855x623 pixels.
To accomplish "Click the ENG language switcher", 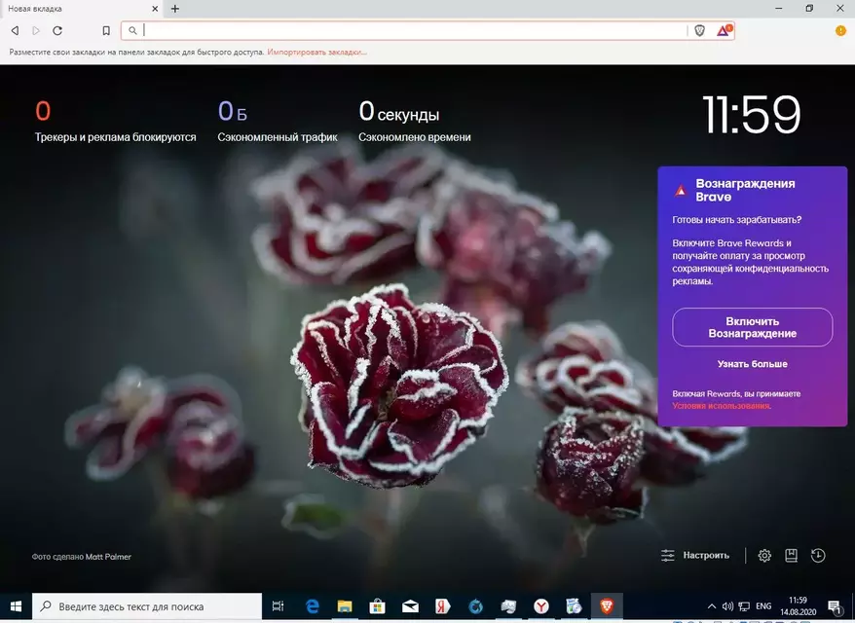I will (x=763, y=606).
